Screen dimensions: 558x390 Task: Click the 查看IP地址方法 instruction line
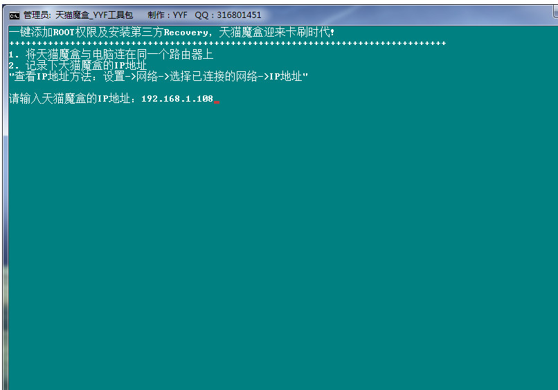tap(159, 77)
